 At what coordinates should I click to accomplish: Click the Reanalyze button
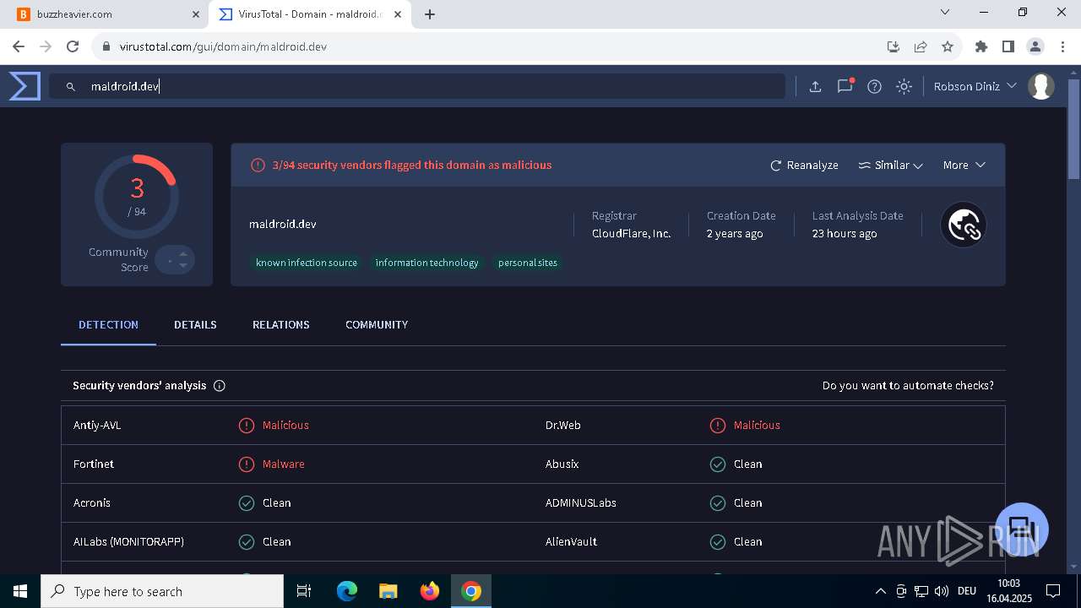point(804,166)
